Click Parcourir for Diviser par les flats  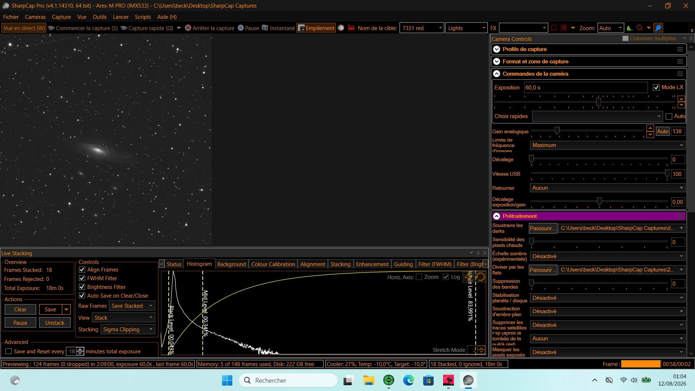(x=543, y=270)
